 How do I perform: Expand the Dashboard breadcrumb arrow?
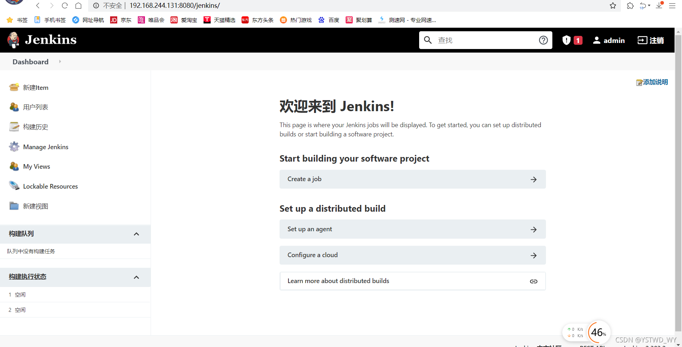(x=60, y=61)
